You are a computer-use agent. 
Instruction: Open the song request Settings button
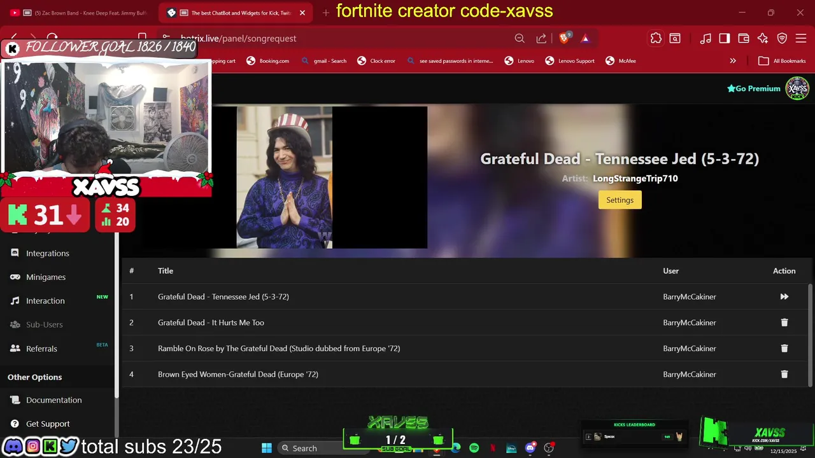[x=620, y=200]
